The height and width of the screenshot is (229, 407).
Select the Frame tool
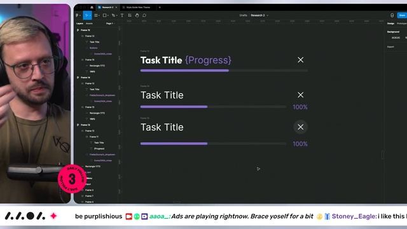pyautogui.click(x=96, y=15)
